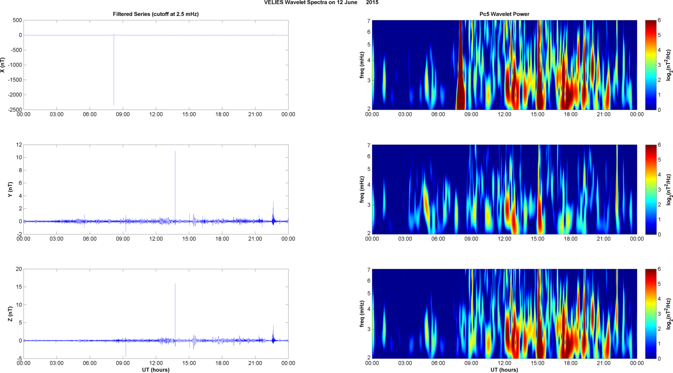Click the "Z (nT)" axis label
The width and height of the screenshot is (673, 373).
(11, 314)
